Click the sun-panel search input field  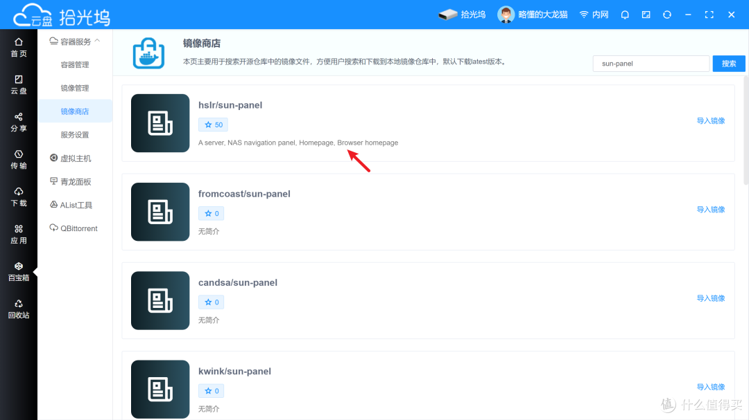pyautogui.click(x=651, y=64)
